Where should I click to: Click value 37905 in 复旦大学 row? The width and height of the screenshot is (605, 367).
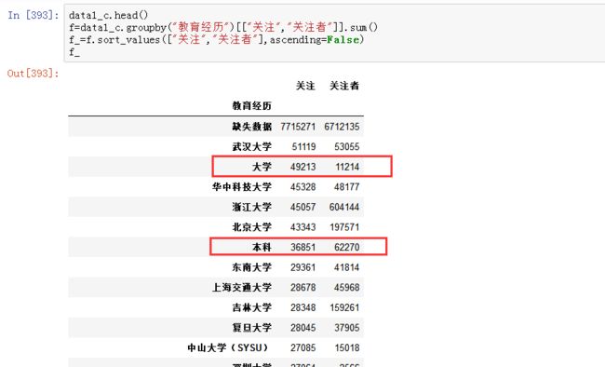(347, 328)
